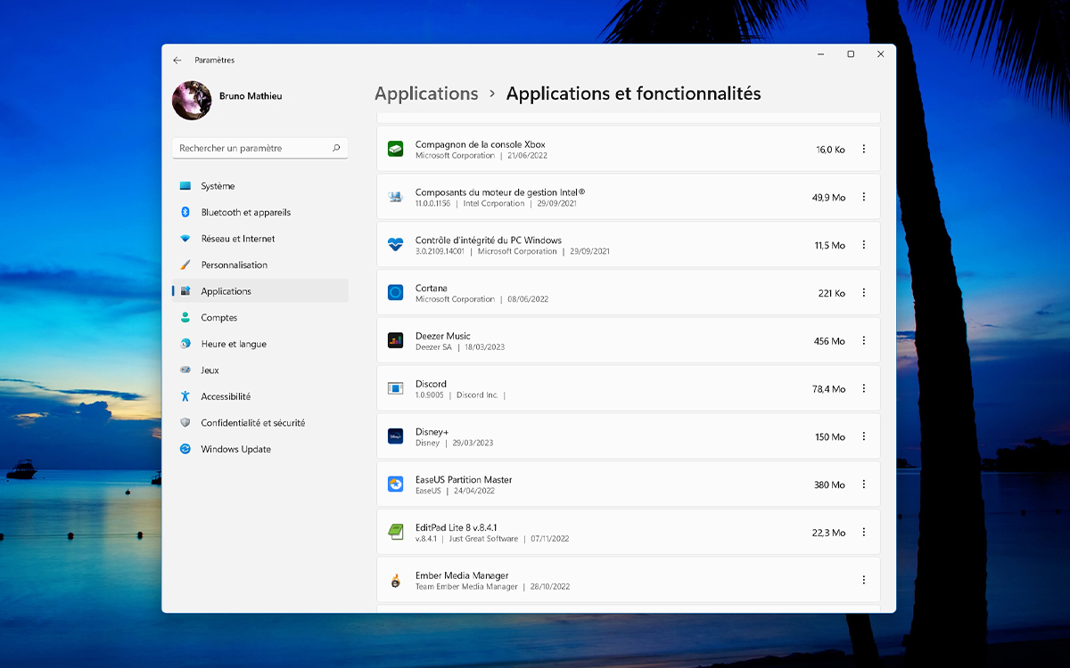Select the Disney+ app icon
The height and width of the screenshot is (668, 1070).
(x=395, y=436)
